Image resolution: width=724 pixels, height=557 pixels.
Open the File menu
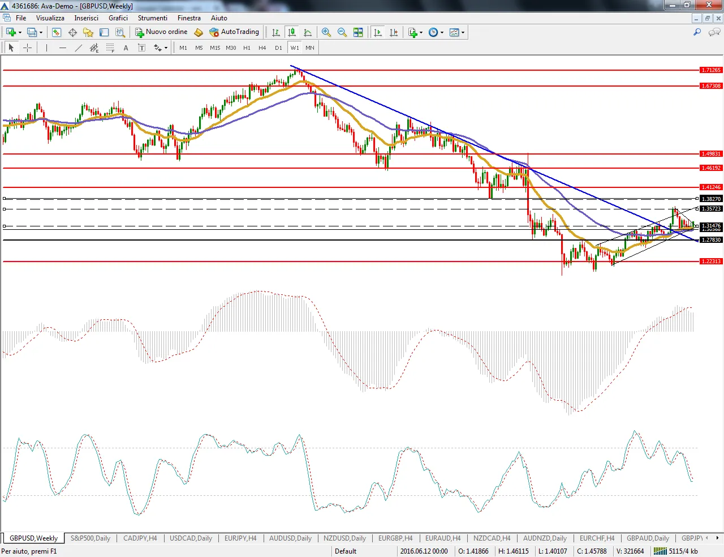point(21,18)
